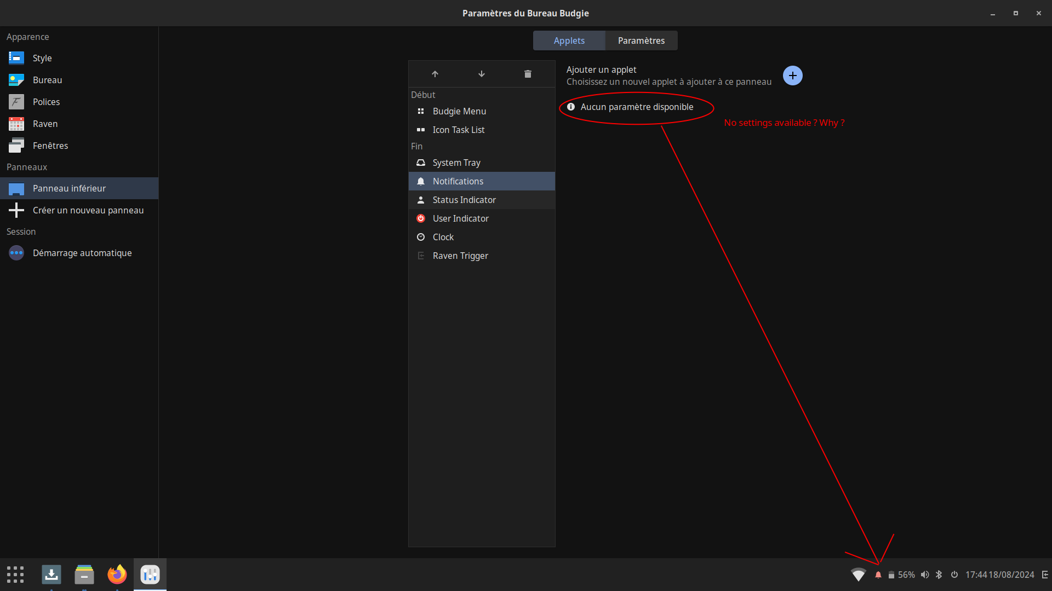The width and height of the screenshot is (1052, 591).
Task: Delete applet using trash icon
Action: tap(528, 74)
